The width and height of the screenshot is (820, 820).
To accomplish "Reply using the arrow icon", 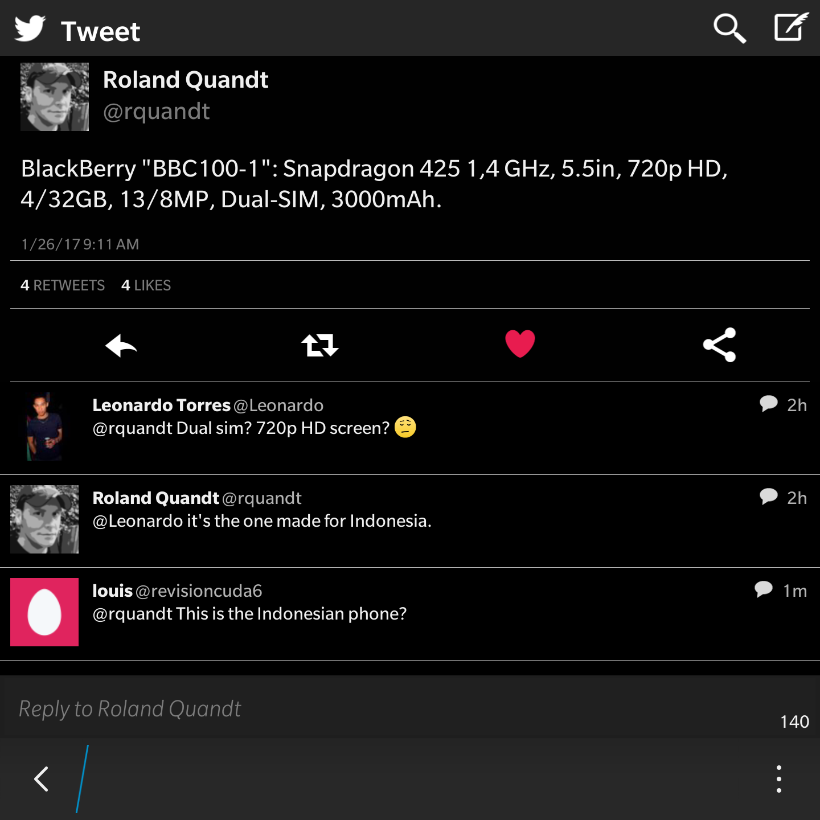I will (121, 346).
